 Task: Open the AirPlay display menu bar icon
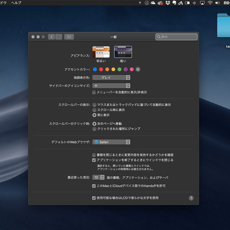click(202, 3)
